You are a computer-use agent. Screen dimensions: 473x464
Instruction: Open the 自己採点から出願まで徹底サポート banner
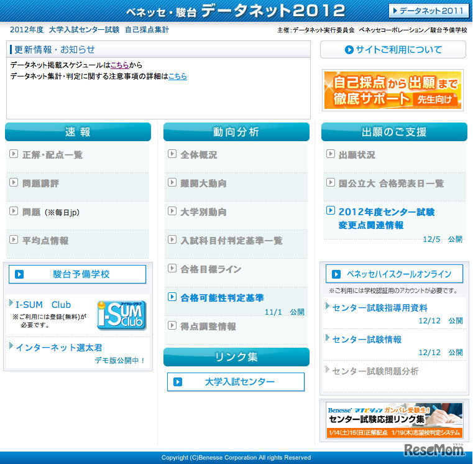(x=392, y=90)
